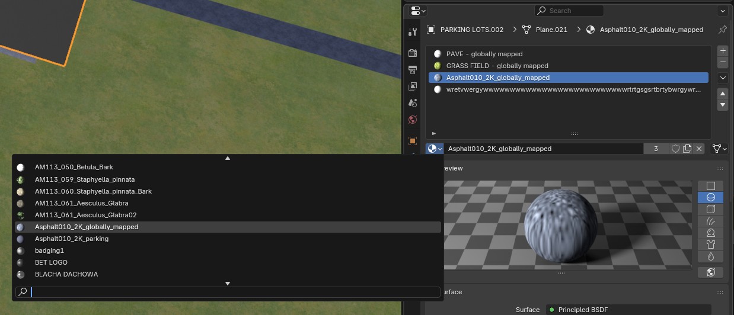Screen dimensions: 734x315
Task: Click the material preview sphere render
Action: click(x=560, y=225)
